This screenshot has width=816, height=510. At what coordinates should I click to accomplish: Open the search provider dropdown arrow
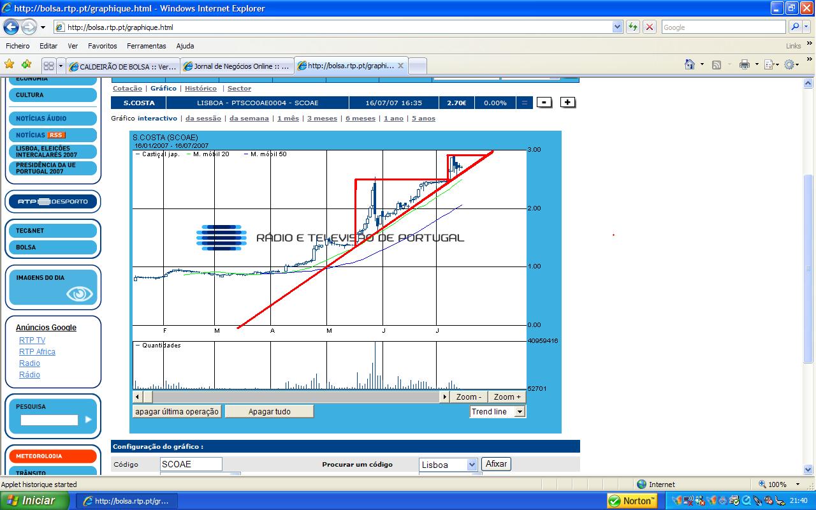click(808, 27)
